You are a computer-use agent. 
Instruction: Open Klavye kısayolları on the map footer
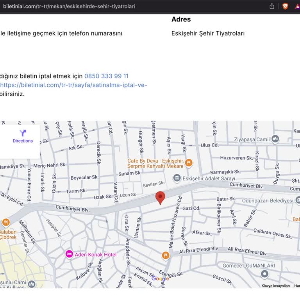point(275,286)
